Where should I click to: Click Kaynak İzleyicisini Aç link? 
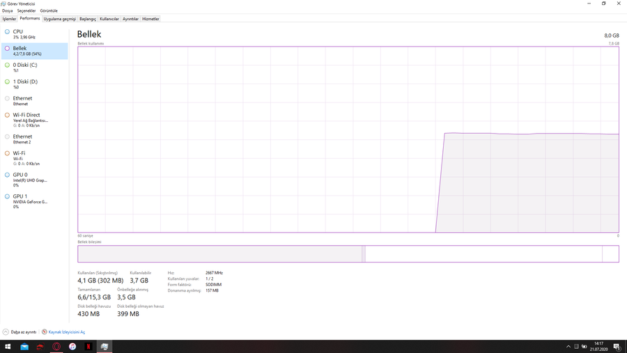63,332
